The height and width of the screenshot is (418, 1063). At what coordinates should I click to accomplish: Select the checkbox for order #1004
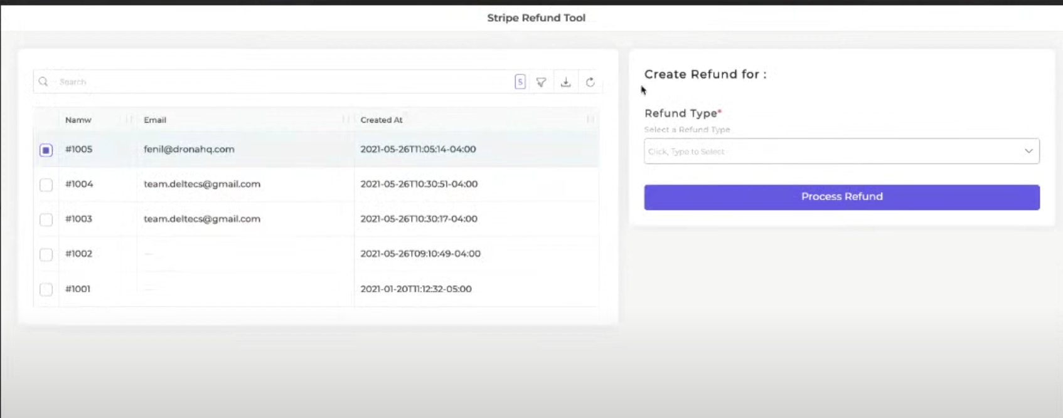pos(46,185)
